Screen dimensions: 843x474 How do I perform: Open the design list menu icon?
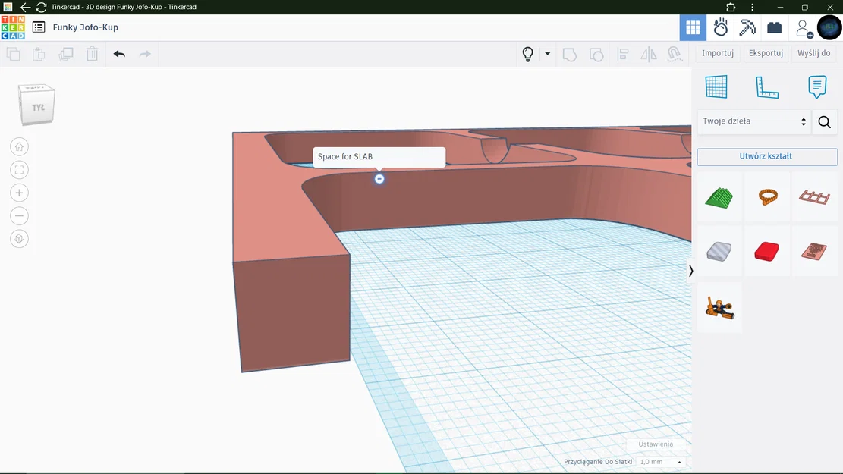pyautogui.click(x=39, y=27)
